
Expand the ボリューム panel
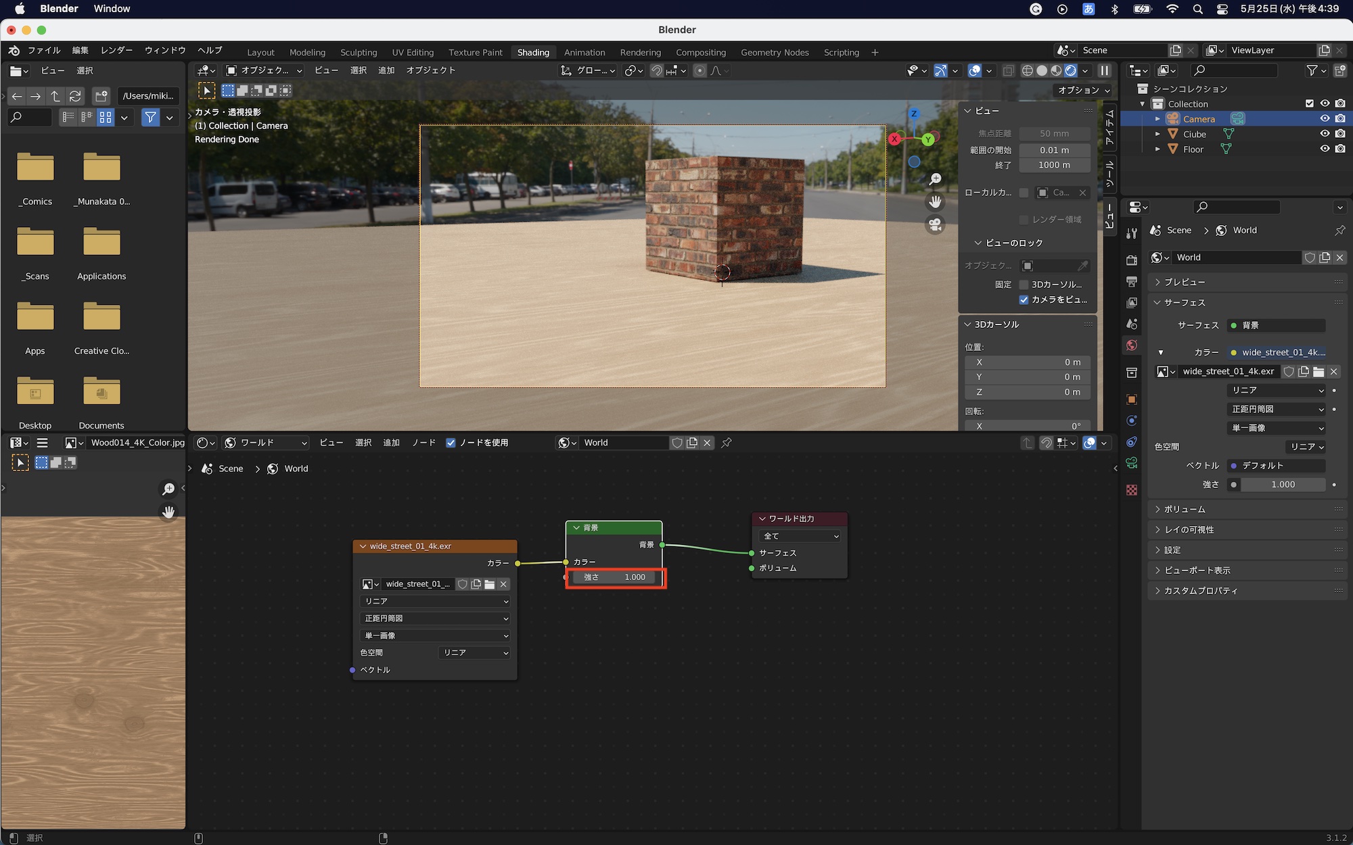coord(1184,509)
